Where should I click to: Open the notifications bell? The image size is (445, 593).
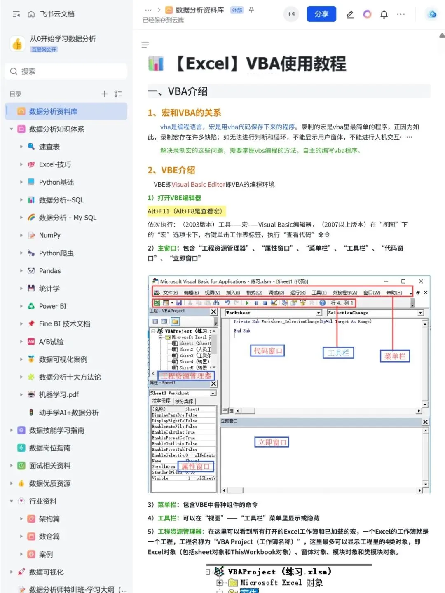384,14
